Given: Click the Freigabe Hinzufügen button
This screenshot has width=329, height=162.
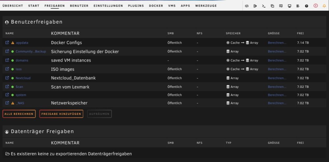Looking at the screenshot, I should [x=61, y=114].
